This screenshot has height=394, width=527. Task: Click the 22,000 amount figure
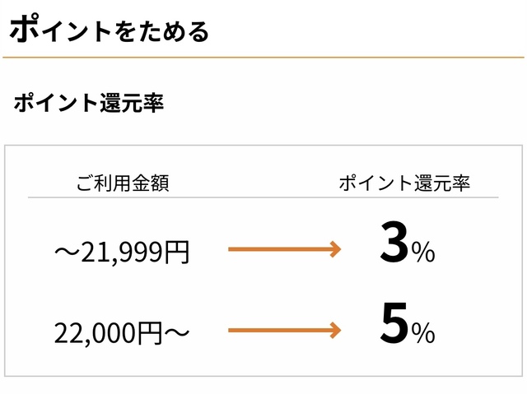[x=96, y=332]
